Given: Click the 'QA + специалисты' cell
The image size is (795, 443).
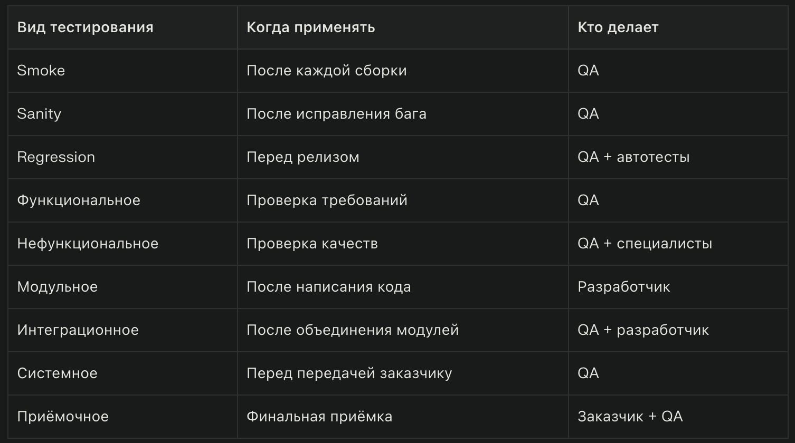Looking at the screenshot, I should click(678, 244).
